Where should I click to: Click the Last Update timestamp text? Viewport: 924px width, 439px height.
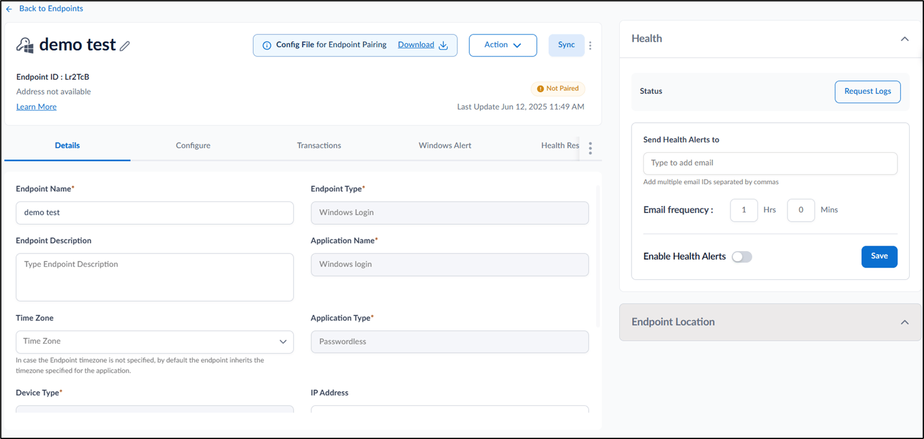tap(520, 107)
